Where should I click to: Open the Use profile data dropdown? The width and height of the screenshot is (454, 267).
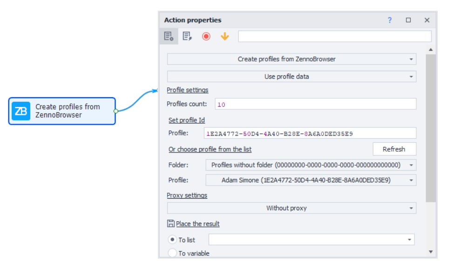pyautogui.click(x=291, y=77)
